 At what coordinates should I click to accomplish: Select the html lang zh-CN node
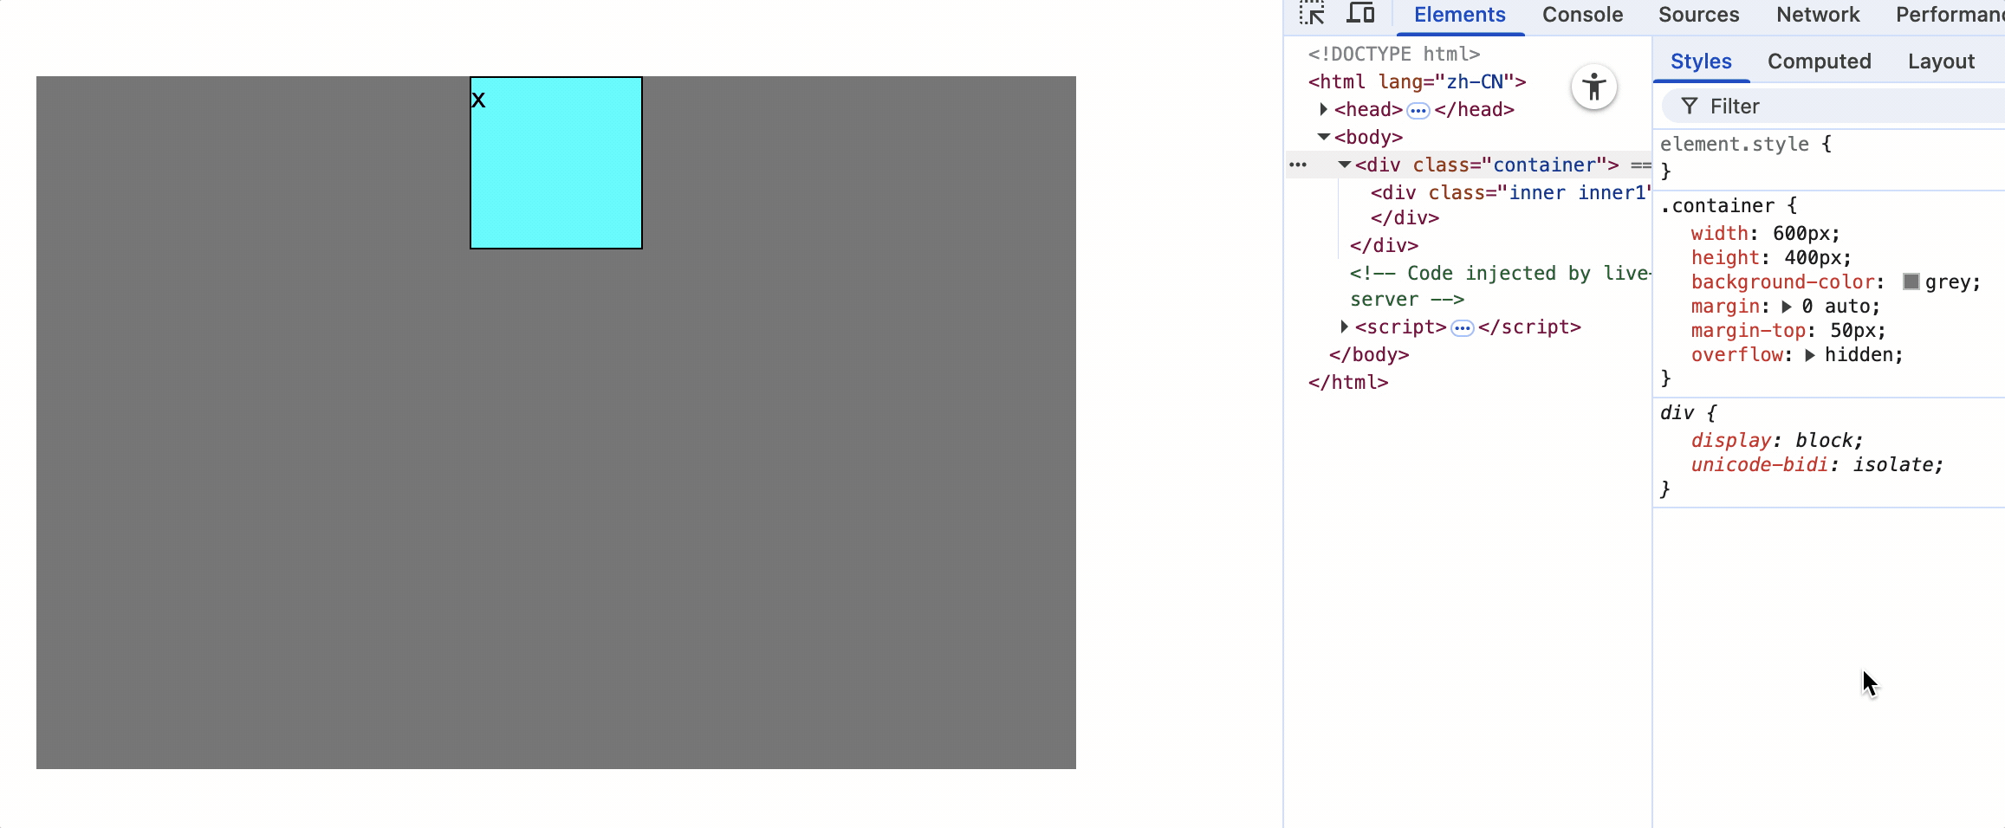click(x=1418, y=81)
